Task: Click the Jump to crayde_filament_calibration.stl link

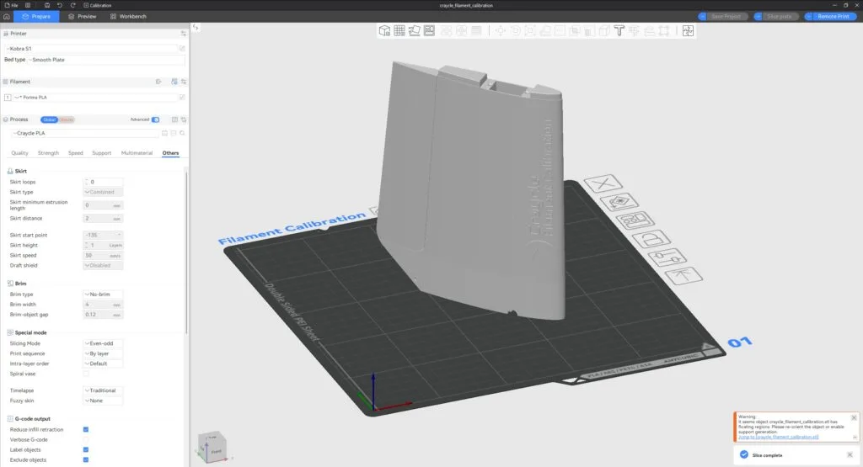Action: pos(778,438)
